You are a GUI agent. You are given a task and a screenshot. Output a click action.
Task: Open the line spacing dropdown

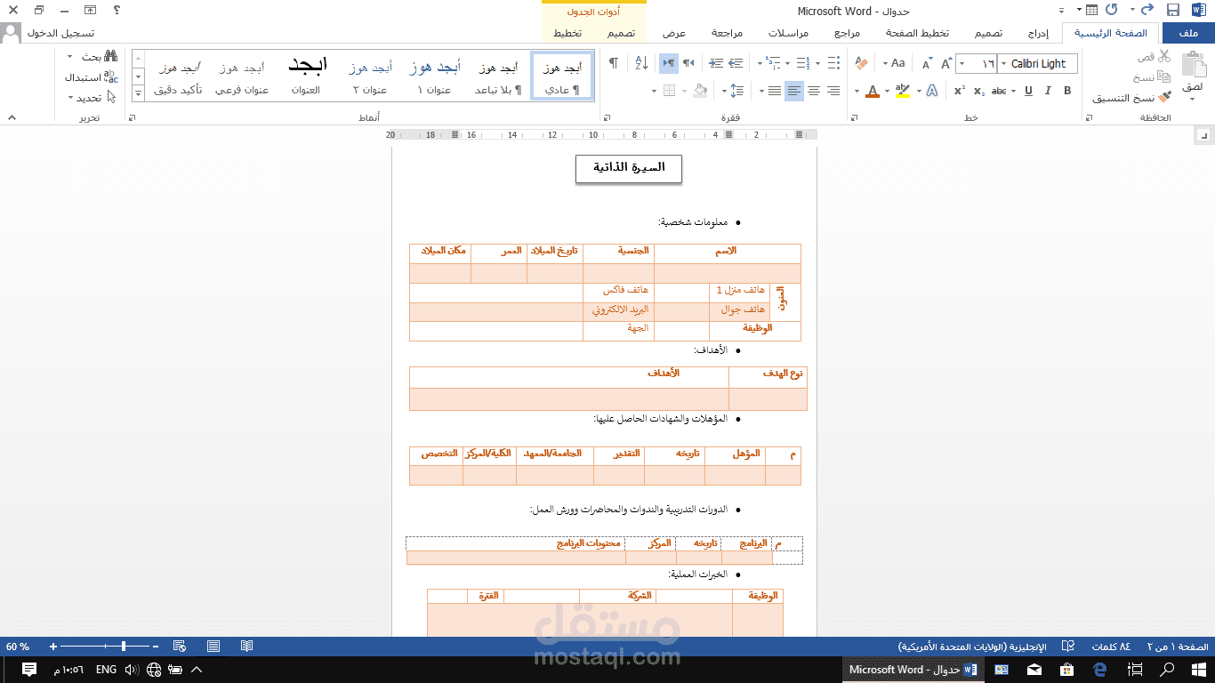736,91
